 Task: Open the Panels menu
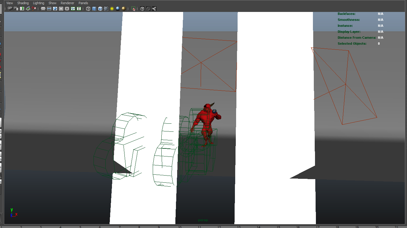83,3
